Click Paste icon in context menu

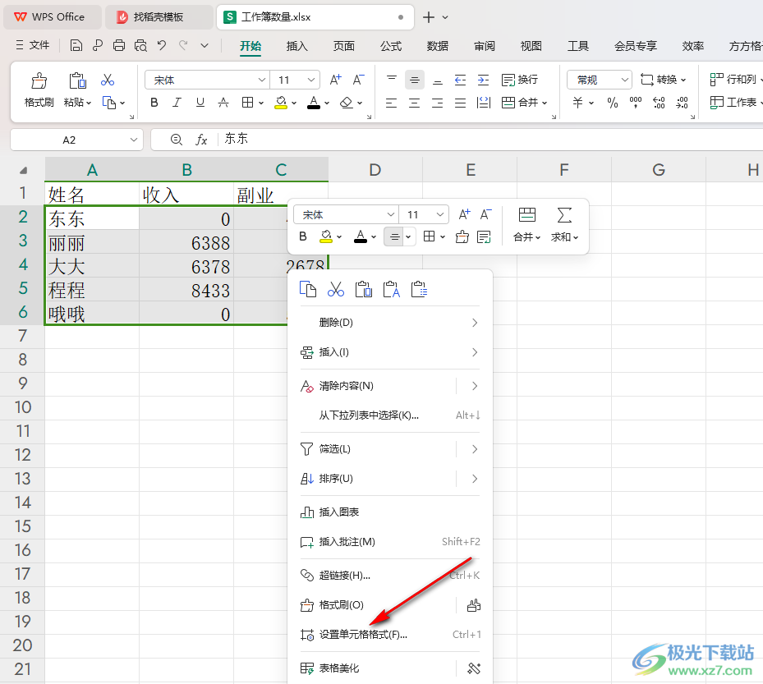tap(364, 290)
